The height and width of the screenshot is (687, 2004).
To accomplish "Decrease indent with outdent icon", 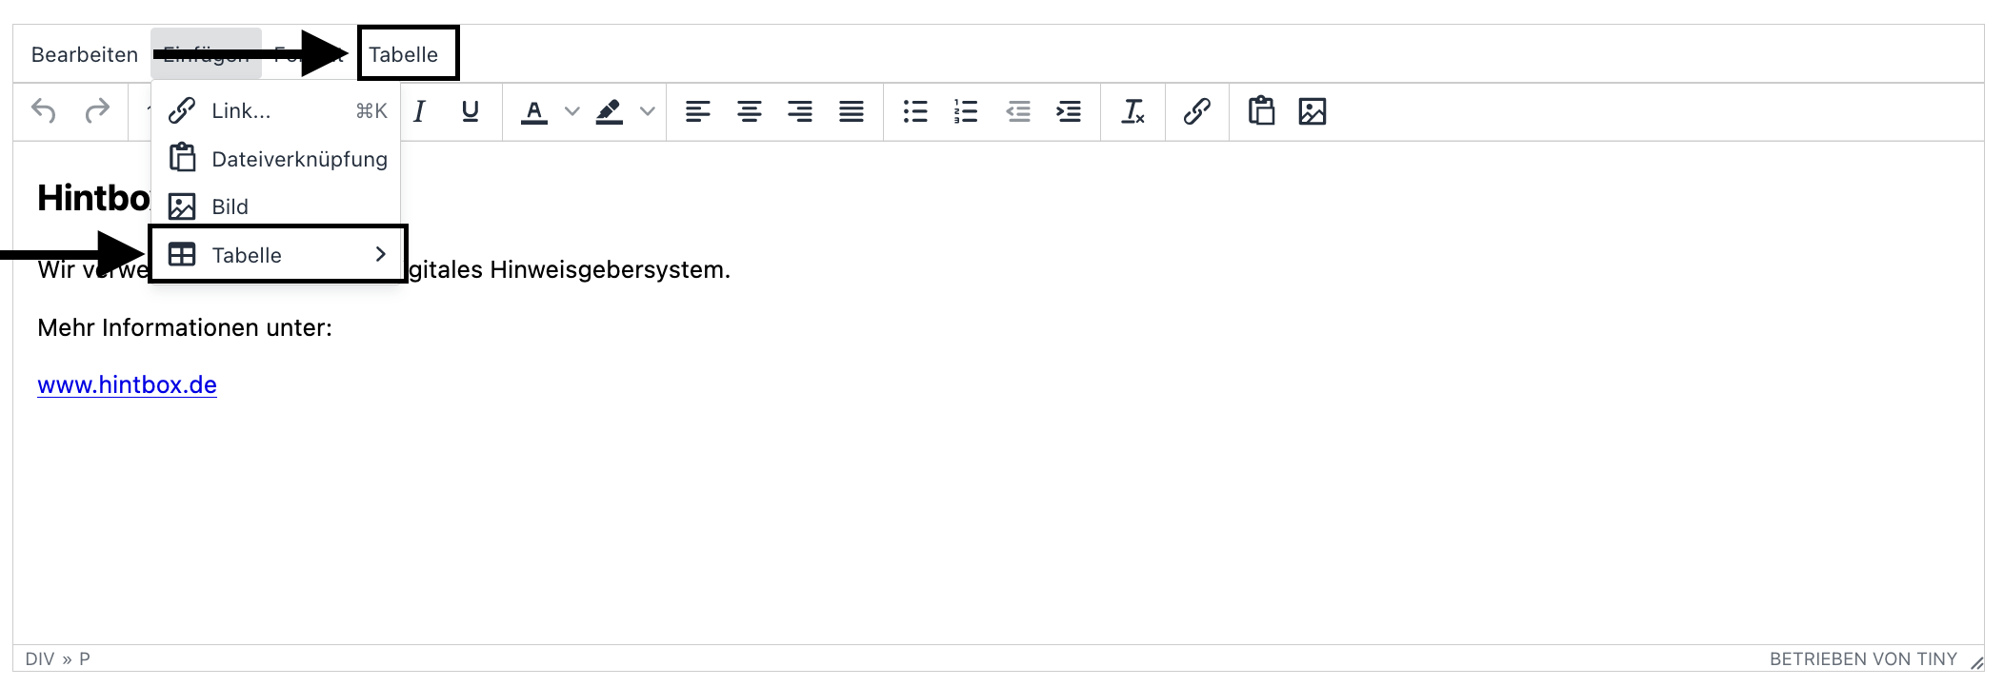I will pyautogui.click(x=1018, y=111).
